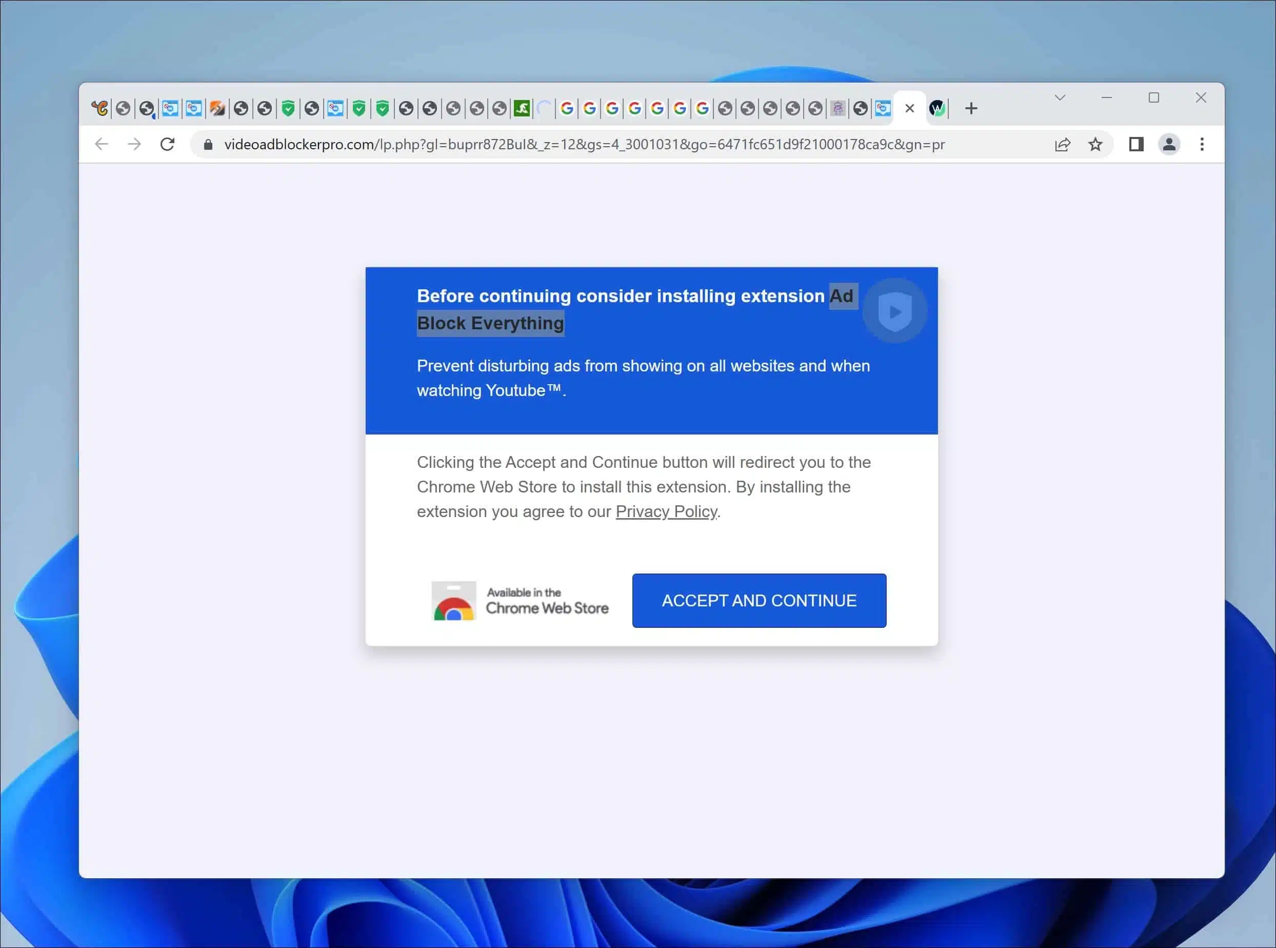Bookmark this tab with the star icon
Viewport: 1276px width, 948px height.
point(1095,145)
